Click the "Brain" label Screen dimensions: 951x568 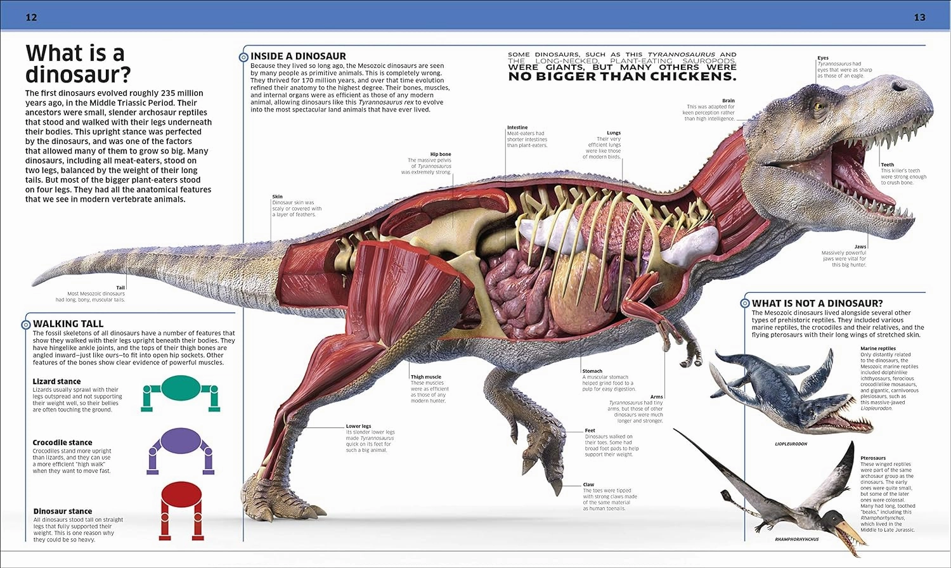click(728, 101)
